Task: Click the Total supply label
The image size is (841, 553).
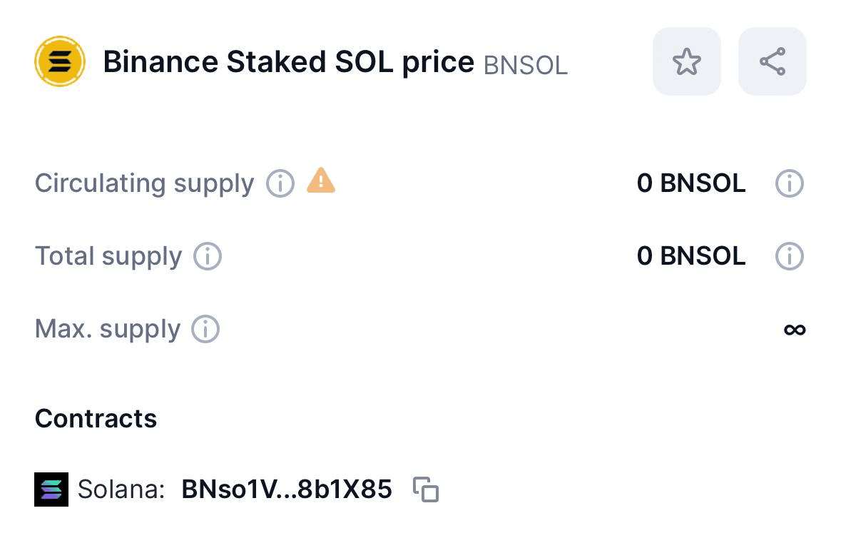Action: 108,256
